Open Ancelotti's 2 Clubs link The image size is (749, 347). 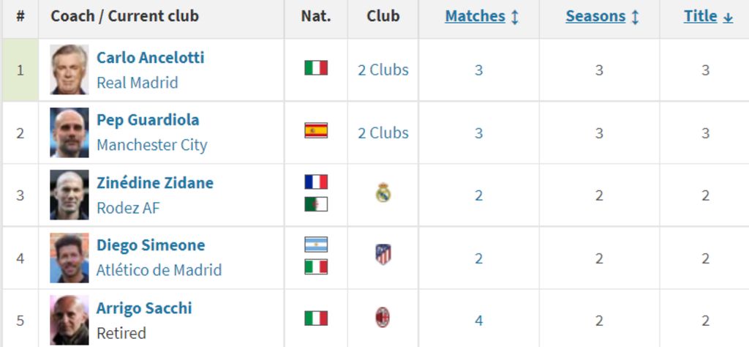383,70
